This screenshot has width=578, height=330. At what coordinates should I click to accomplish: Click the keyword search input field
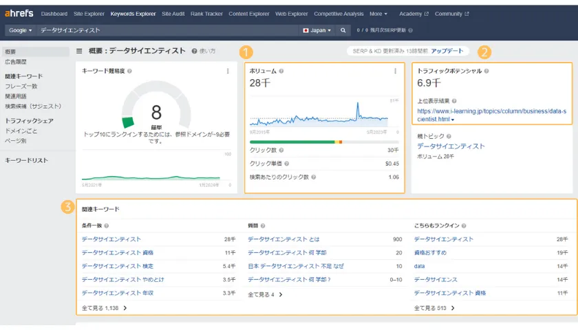click(x=165, y=30)
